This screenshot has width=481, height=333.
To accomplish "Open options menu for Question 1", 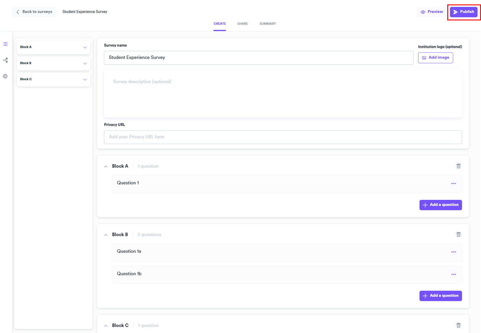I will point(453,184).
